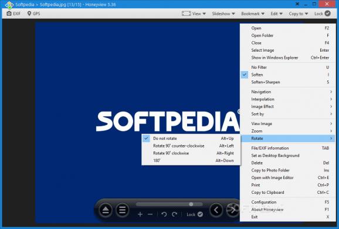Click Copy to Clipboard
339x229 pixels.
[288, 192]
